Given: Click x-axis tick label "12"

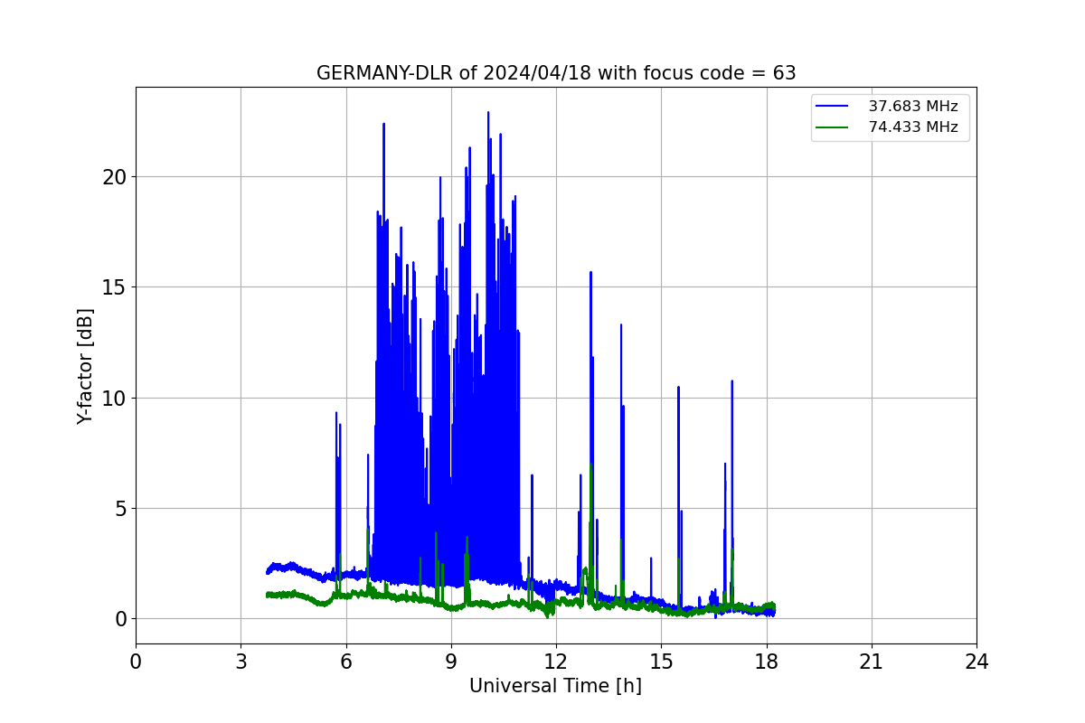Looking at the screenshot, I should tap(556, 662).
